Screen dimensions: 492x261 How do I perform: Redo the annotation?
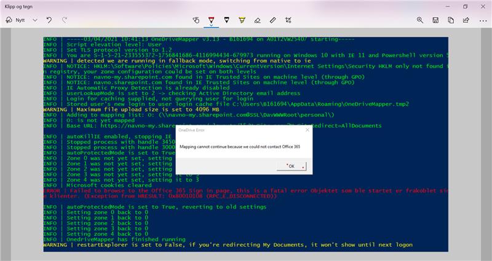[65, 20]
